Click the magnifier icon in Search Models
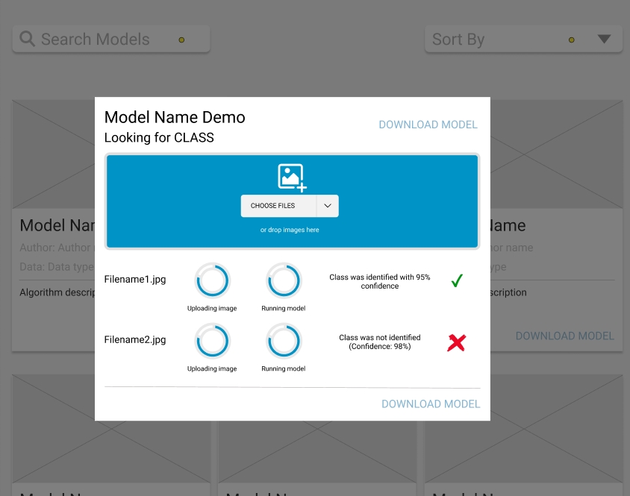The width and height of the screenshot is (630, 496). tap(28, 39)
